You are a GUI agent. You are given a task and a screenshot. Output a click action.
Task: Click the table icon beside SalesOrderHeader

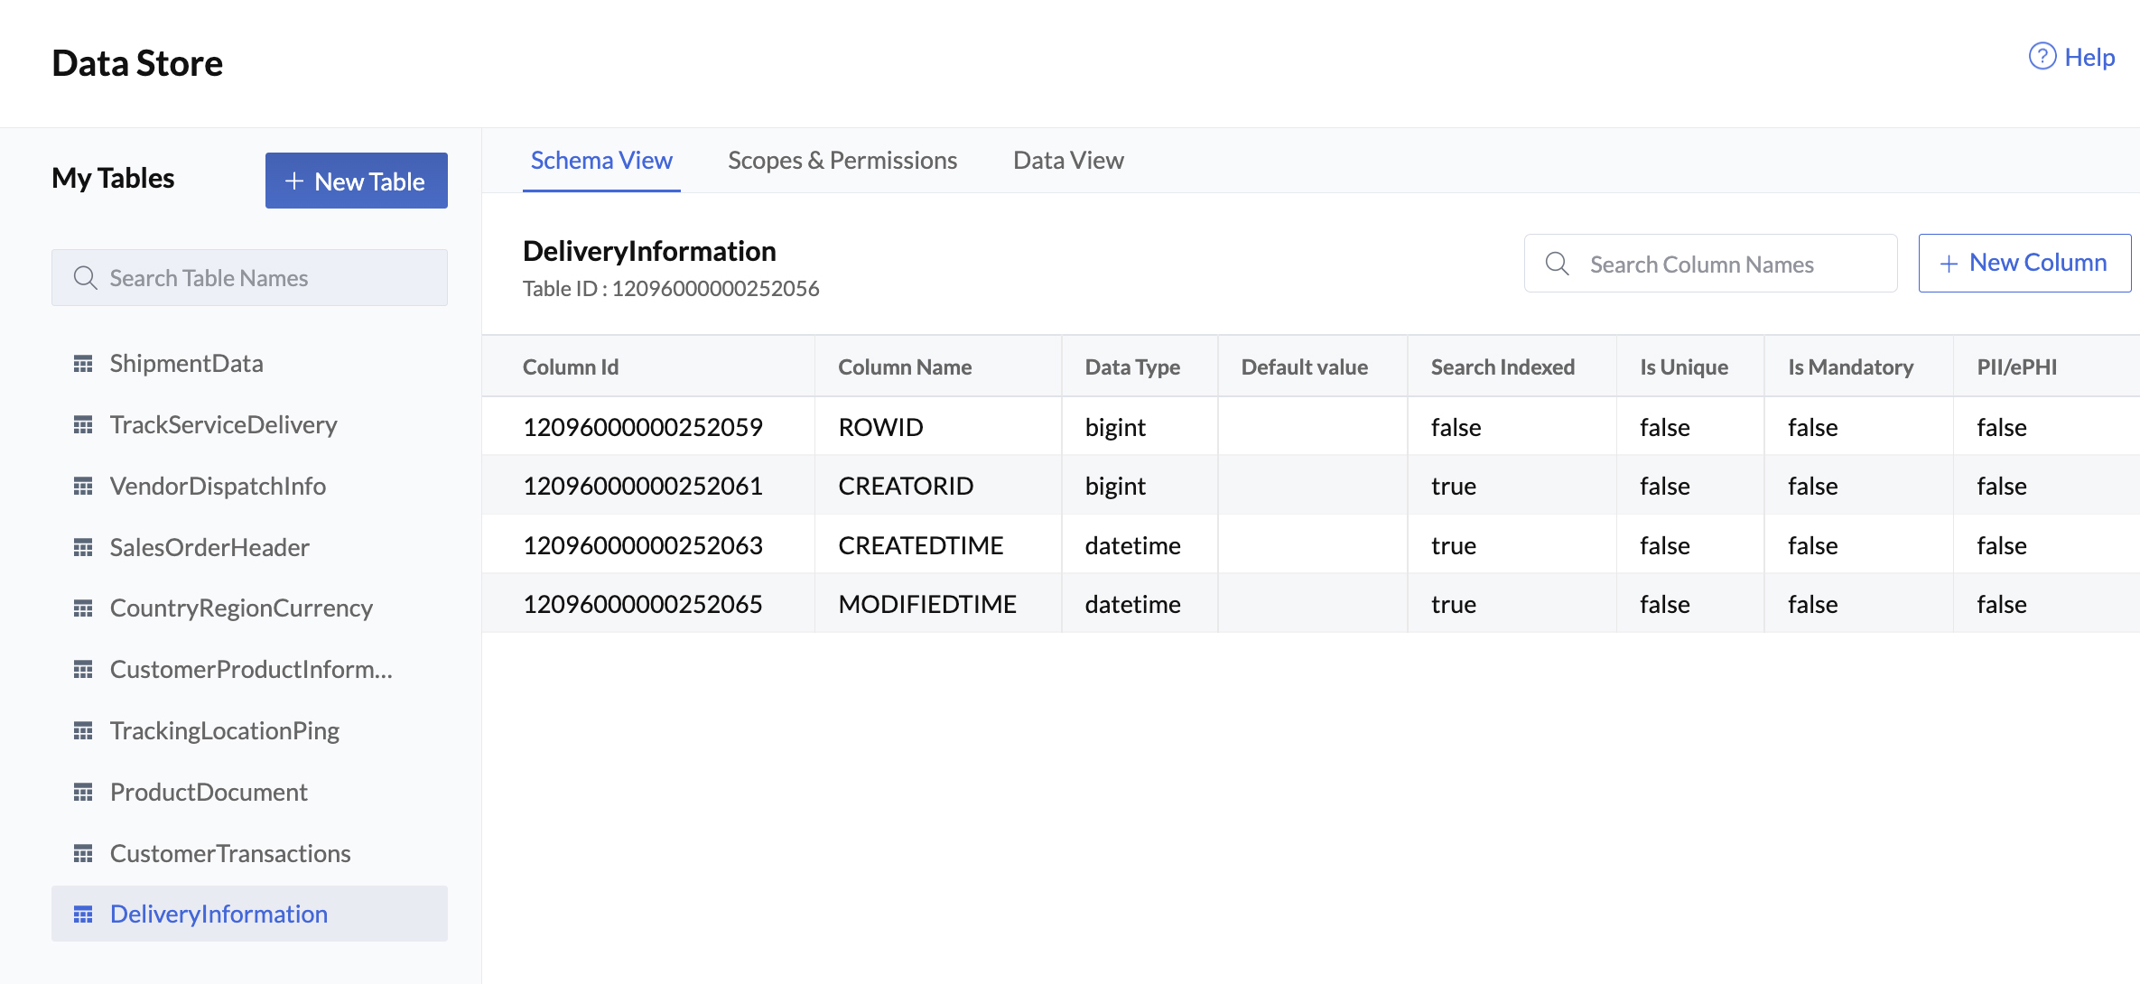84,547
